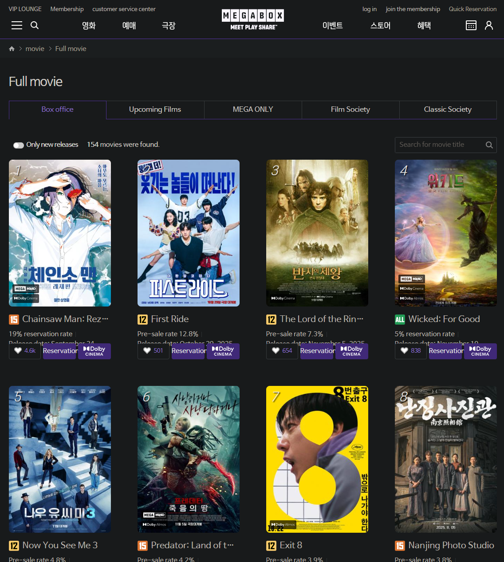The height and width of the screenshot is (562, 504).
Task: Open The Lord of the Rings poster
Action: [317, 233]
